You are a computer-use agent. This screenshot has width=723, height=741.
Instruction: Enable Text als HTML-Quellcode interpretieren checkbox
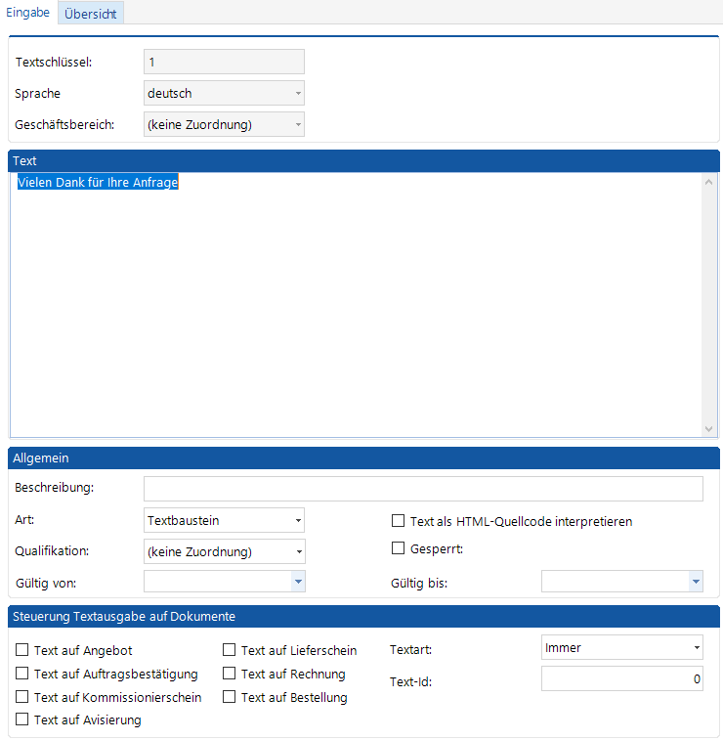point(398,521)
